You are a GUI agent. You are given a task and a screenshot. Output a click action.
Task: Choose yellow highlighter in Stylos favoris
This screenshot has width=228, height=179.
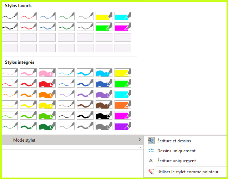104,16
